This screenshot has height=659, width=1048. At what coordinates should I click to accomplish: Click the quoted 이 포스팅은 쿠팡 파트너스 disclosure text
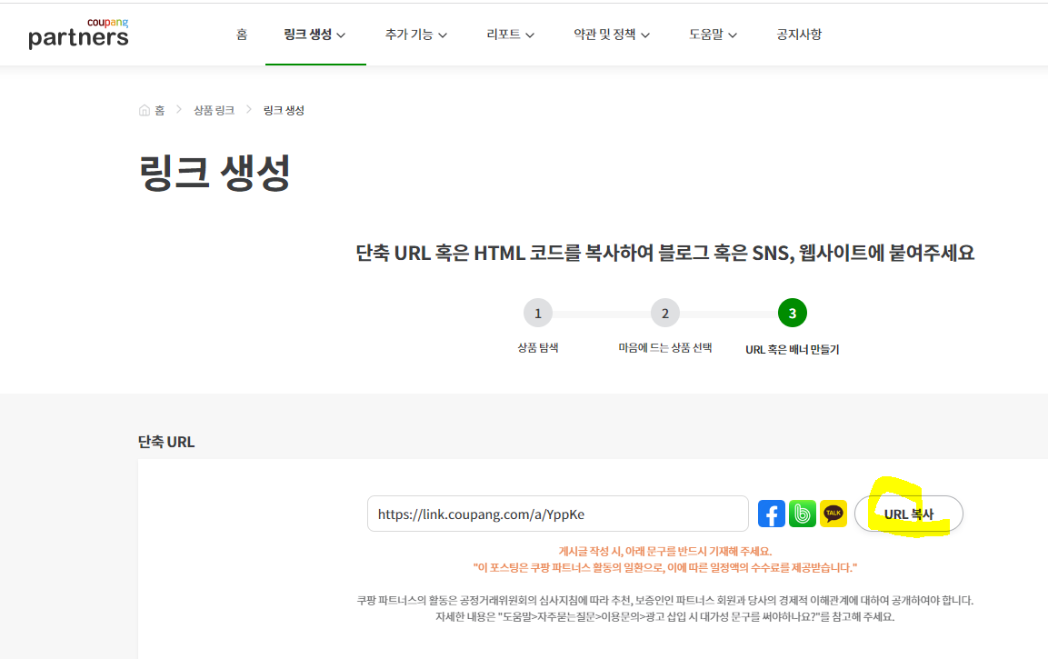pyautogui.click(x=665, y=567)
